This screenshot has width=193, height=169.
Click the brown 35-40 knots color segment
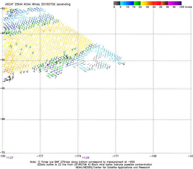click(x=164, y=3)
